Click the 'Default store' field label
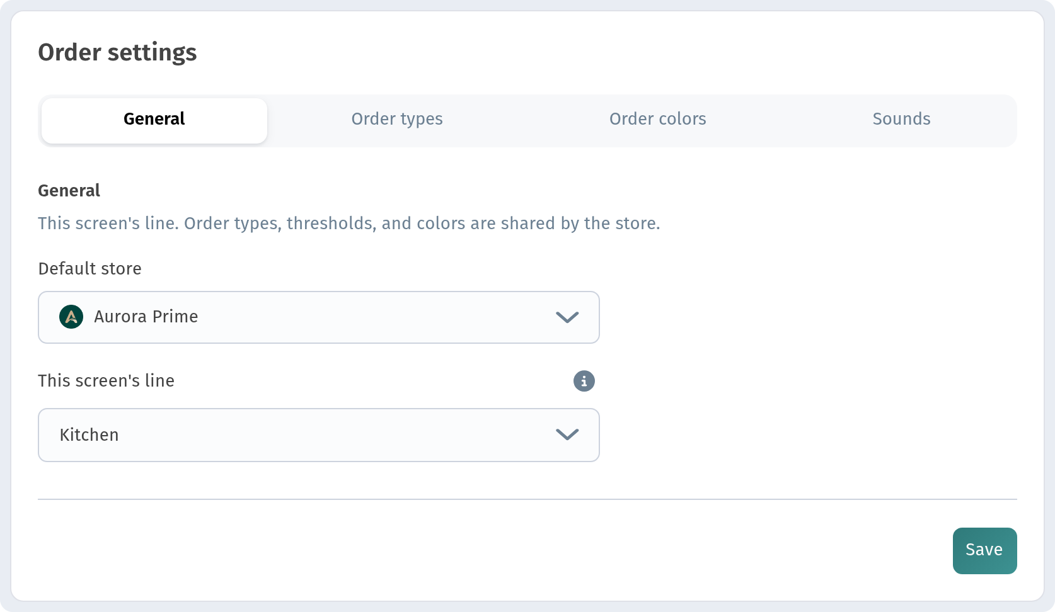The image size is (1055, 612). (x=90, y=269)
